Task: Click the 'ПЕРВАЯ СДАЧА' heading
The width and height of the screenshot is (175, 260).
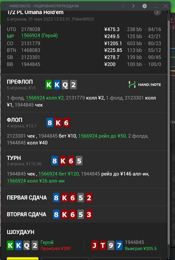Action: pos(27,198)
